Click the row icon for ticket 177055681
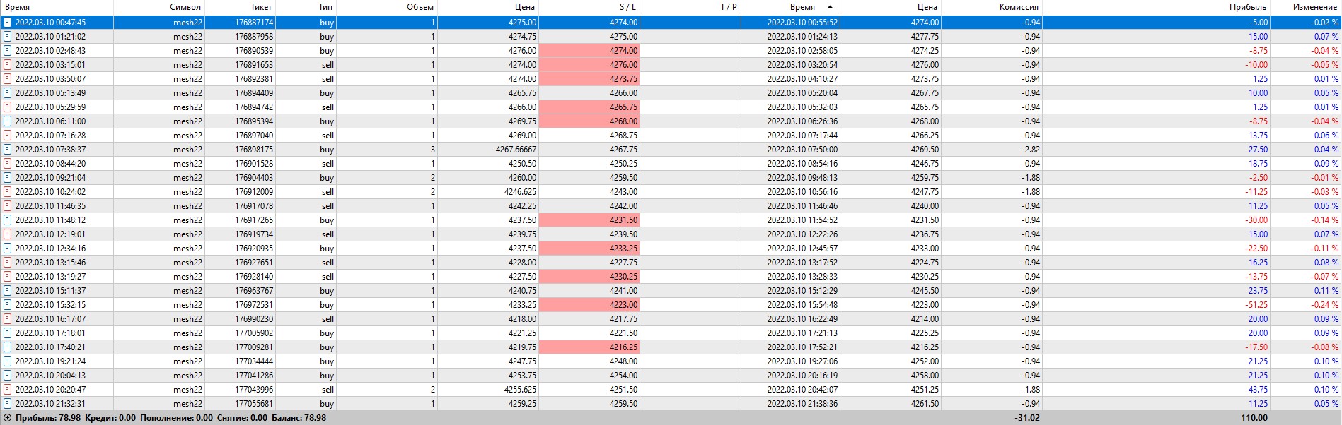 (x=8, y=404)
